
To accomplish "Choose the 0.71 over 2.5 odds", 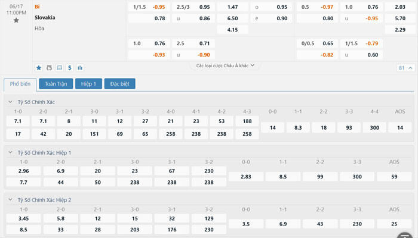I will pos(193,43).
